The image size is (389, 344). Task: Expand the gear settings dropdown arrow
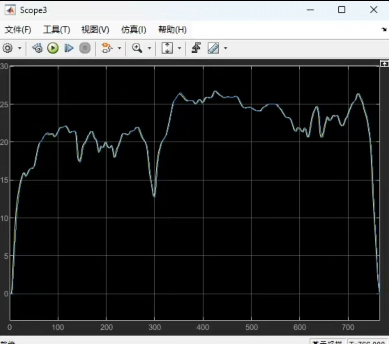point(19,48)
